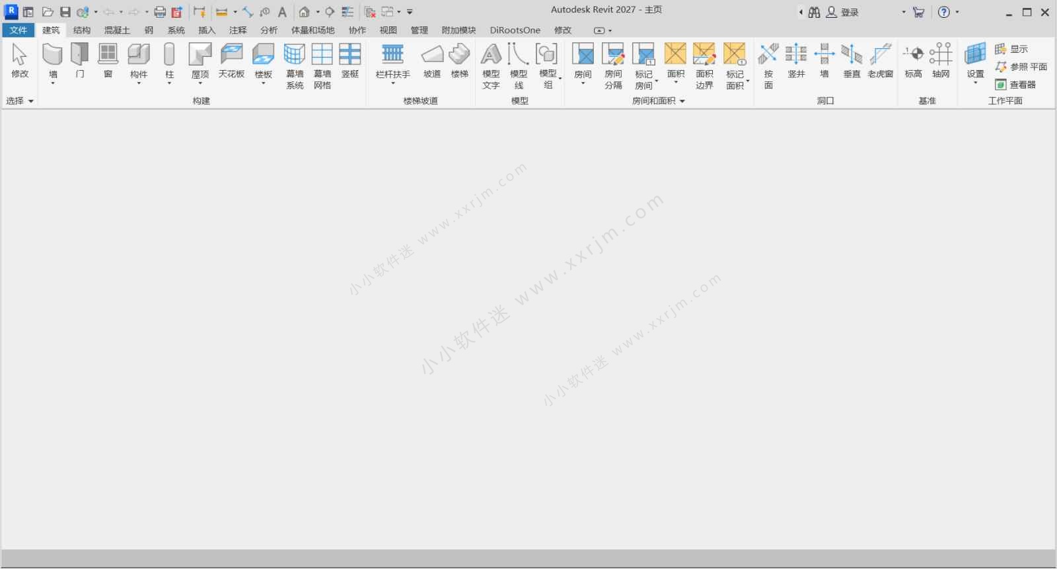This screenshot has height=569, width=1057.
Task: Click the Save icon in quick access toolbar
Action: [65, 12]
